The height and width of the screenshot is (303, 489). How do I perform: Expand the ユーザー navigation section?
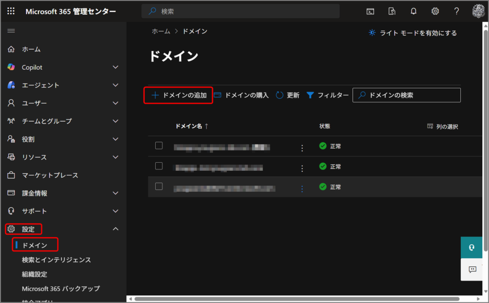115,103
